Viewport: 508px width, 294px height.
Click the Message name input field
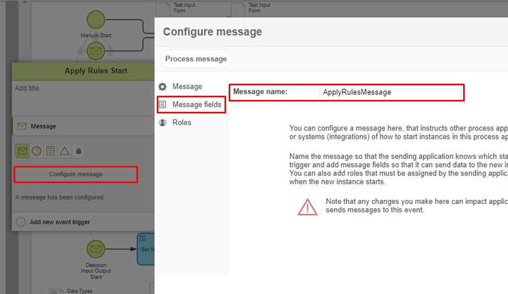pyautogui.click(x=391, y=92)
